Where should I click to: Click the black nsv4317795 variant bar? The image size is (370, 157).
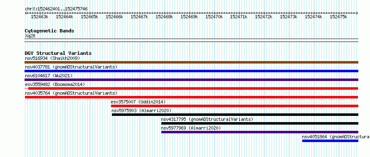[x=260, y=123]
